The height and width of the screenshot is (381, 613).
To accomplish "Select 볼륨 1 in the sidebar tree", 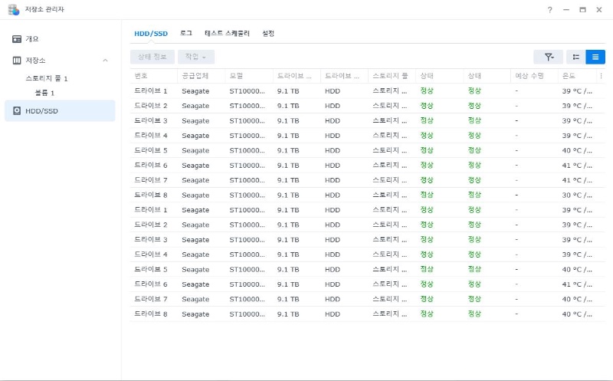I will 44,93.
